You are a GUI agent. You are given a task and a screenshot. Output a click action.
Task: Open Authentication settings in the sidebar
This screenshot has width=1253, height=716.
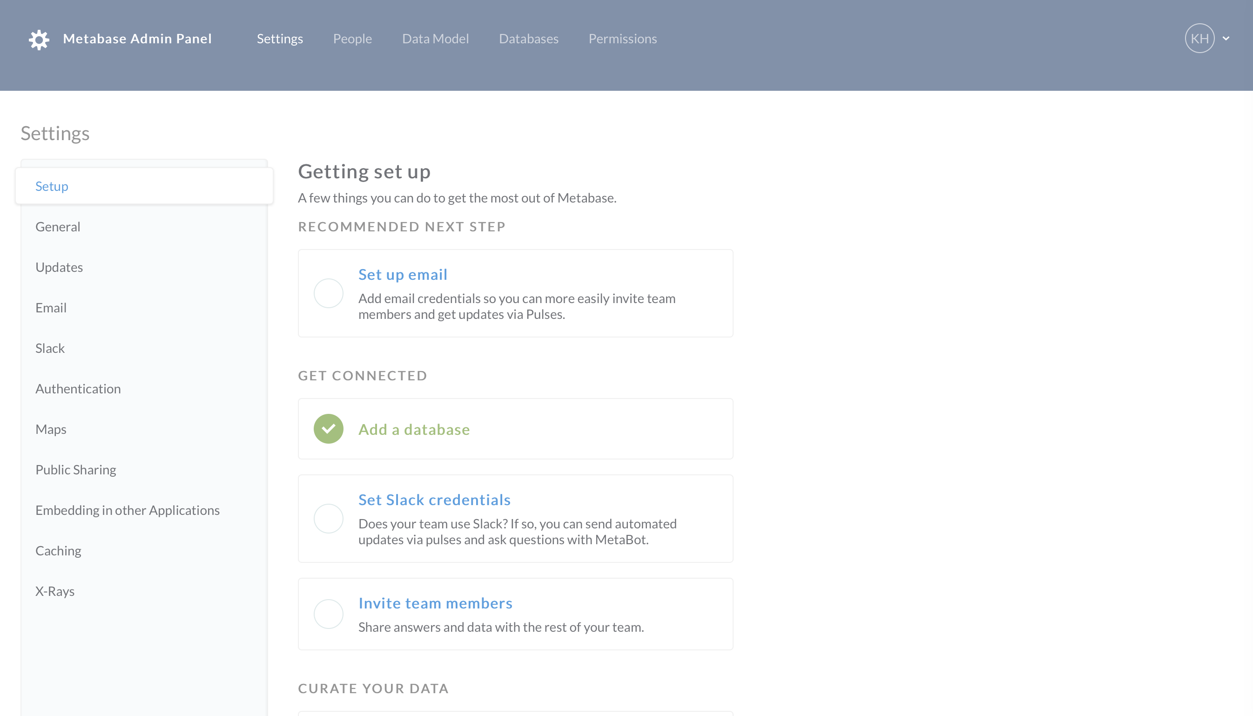point(78,388)
